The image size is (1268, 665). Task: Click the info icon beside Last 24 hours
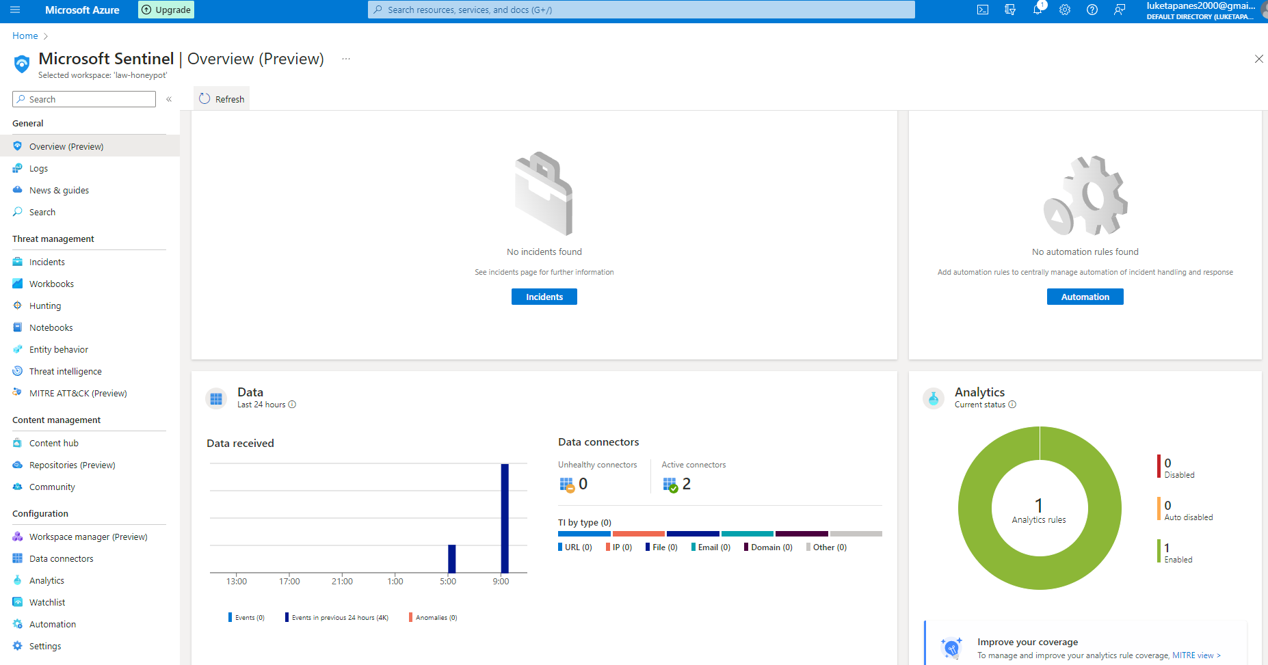click(292, 405)
